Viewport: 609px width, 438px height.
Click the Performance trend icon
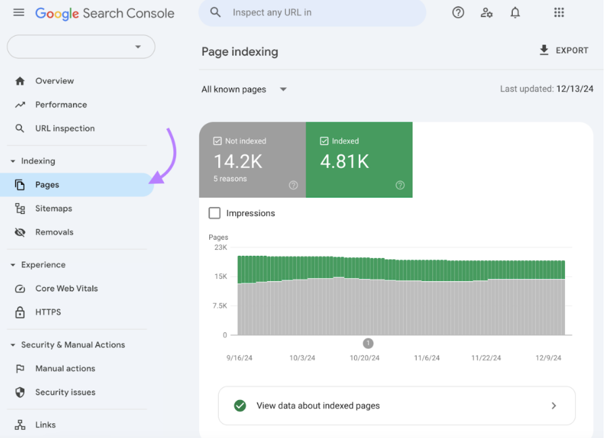pyautogui.click(x=20, y=105)
